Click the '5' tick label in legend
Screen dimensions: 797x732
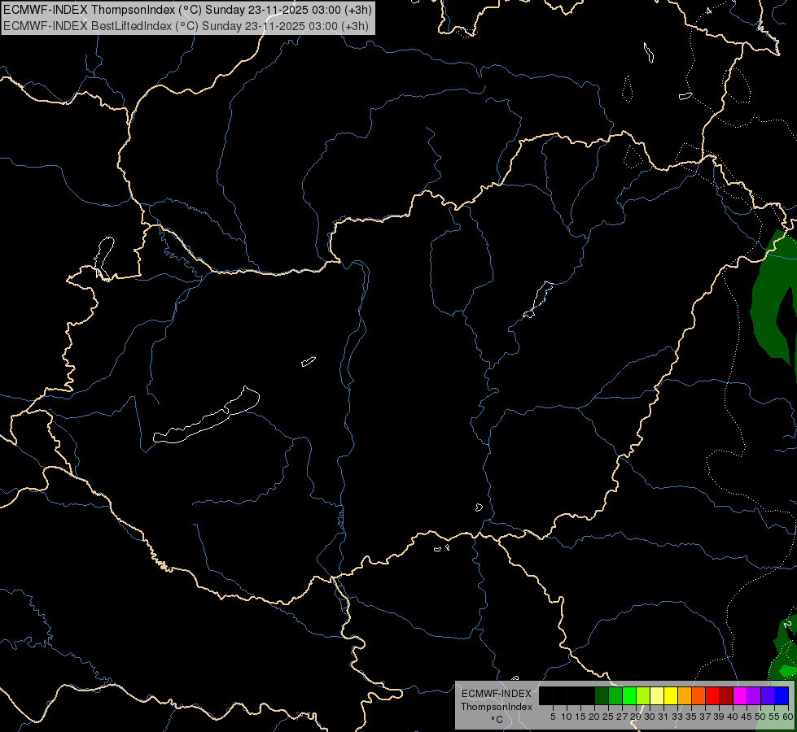(x=553, y=717)
